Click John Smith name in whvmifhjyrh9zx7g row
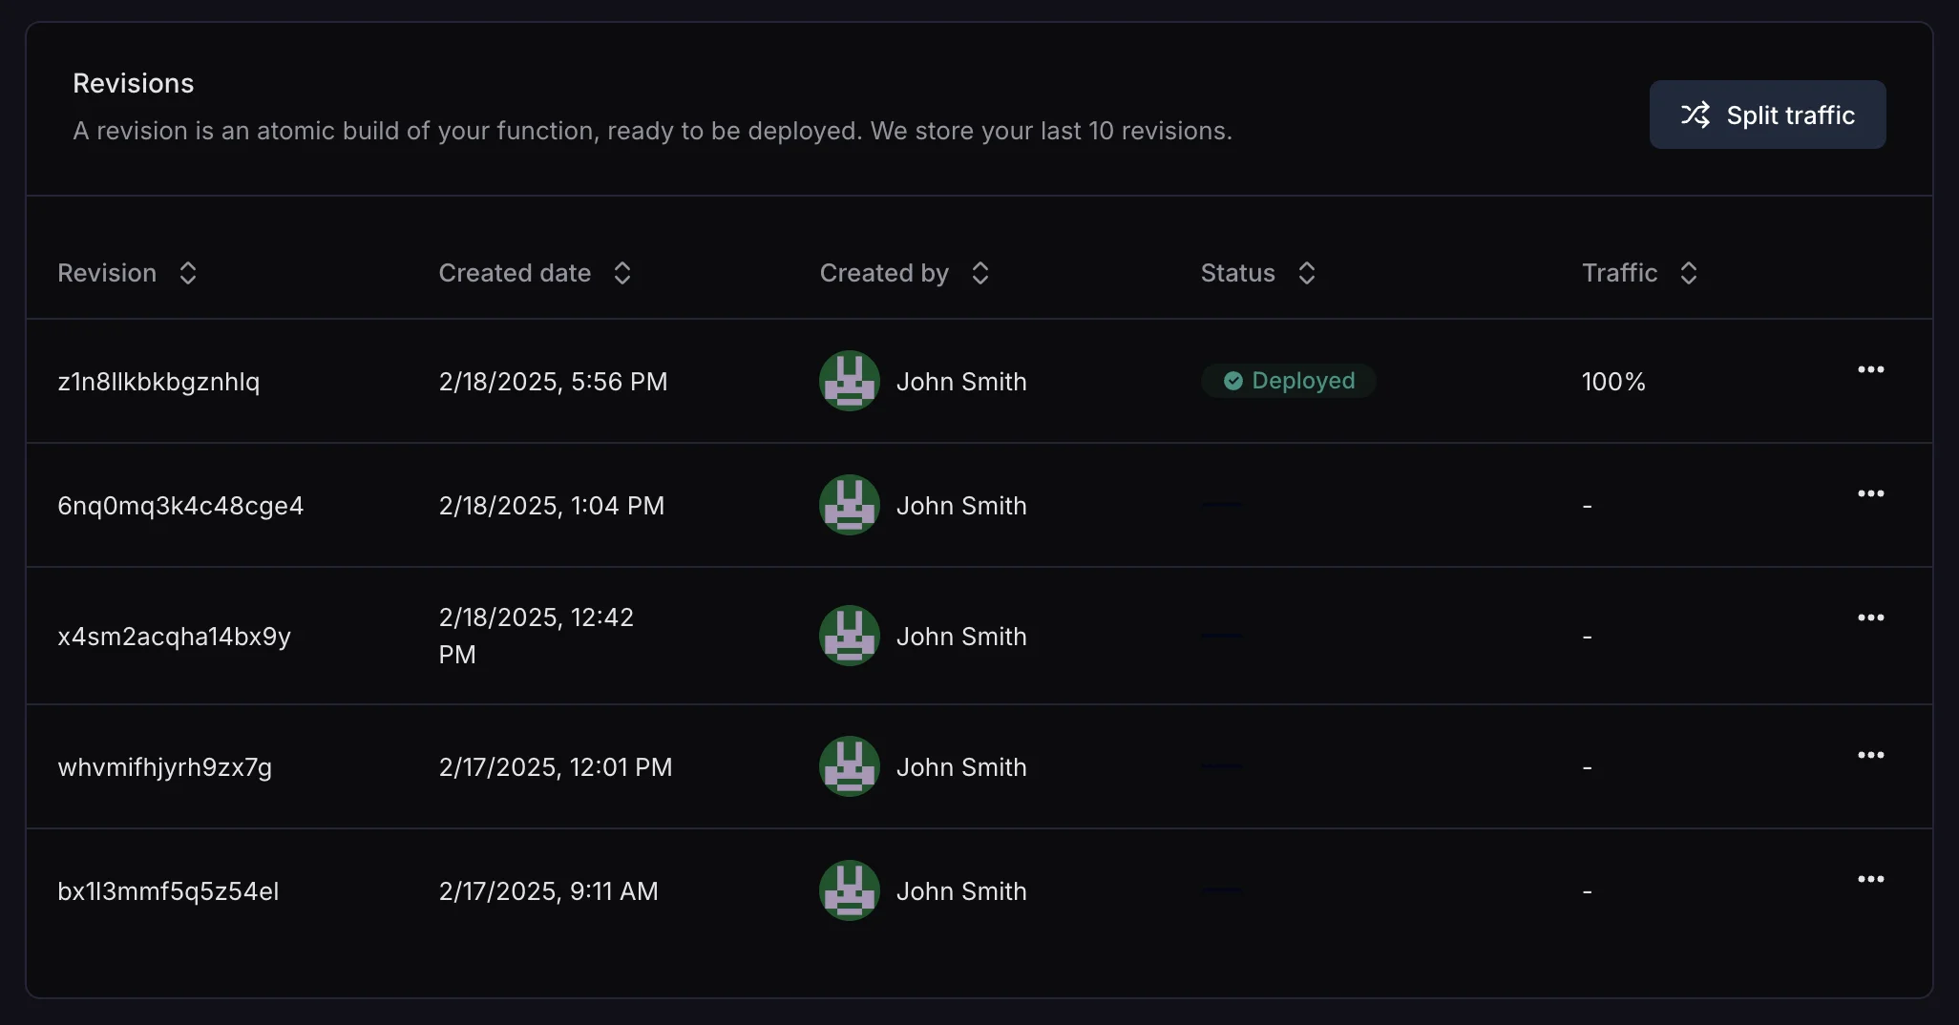The image size is (1959, 1025). point(961,767)
